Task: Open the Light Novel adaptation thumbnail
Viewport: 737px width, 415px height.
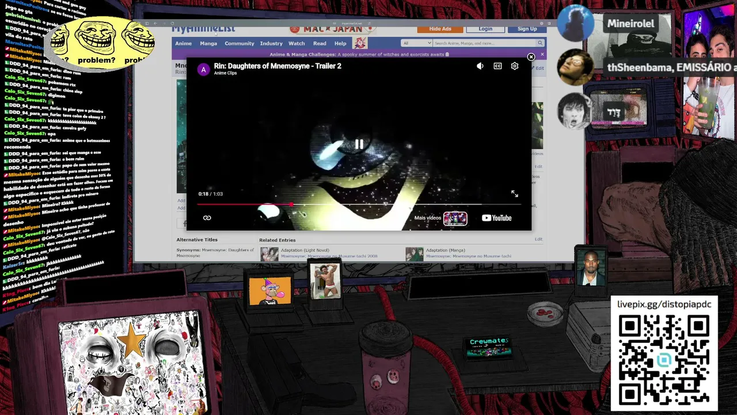Action: 269,254
